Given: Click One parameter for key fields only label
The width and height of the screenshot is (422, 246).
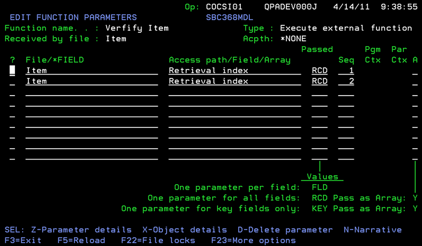Looking at the screenshot, I should coord(211,208).
